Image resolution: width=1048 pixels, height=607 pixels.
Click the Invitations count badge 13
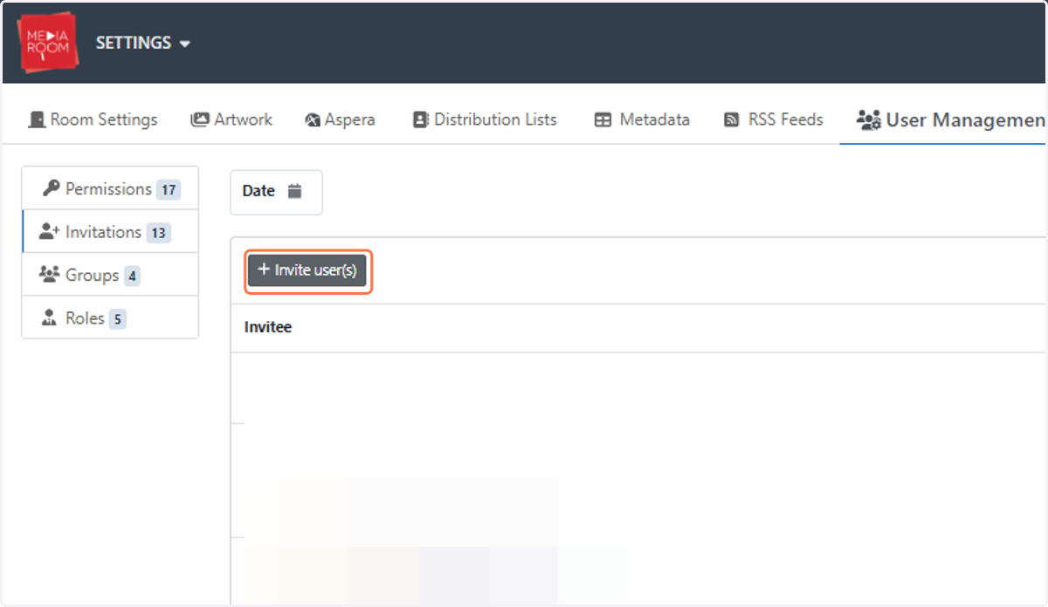coord(158,233)
